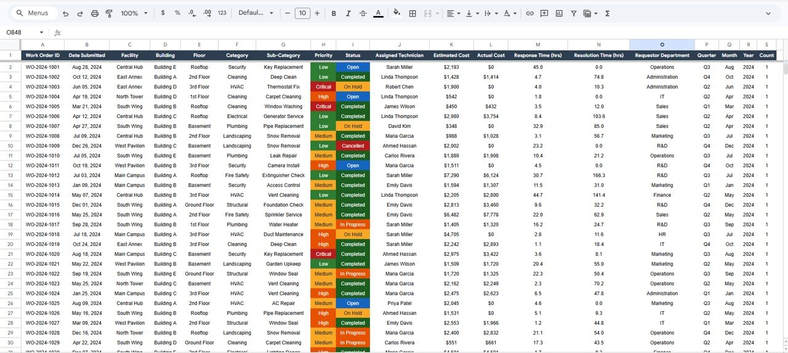
Task: Select the Status column header cell
Action: point(353,55)
